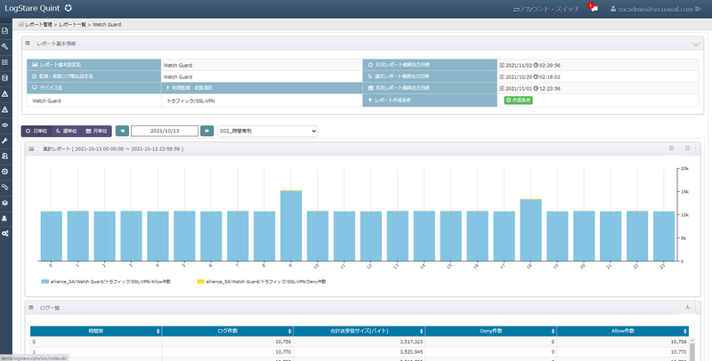Toggle the Allow件数 blue legend swatch

coord(46,280)
